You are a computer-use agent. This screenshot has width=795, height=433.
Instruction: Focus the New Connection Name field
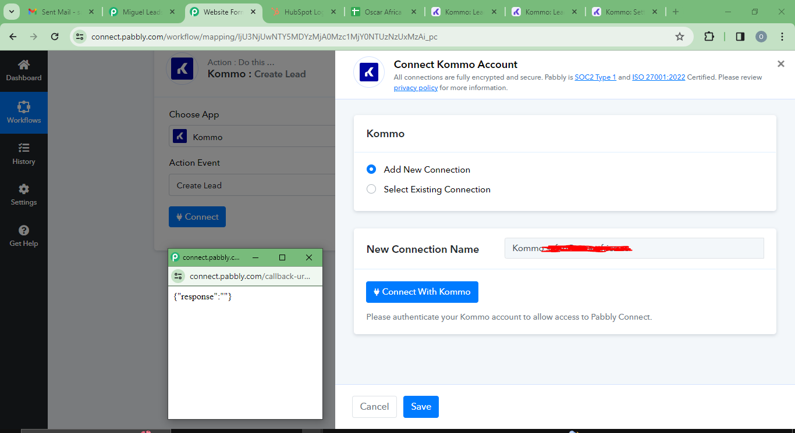click(x=634, y=248)
